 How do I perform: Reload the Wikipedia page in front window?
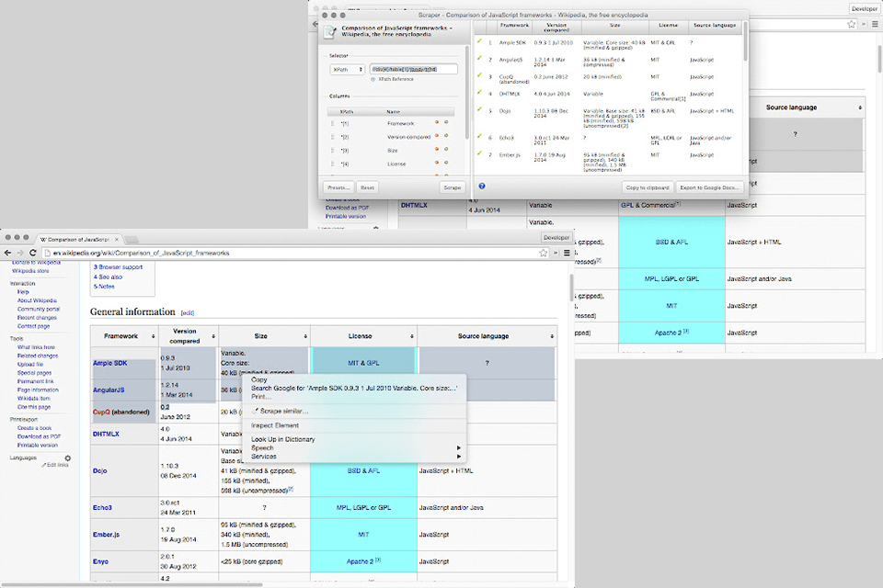pos(33,254)
